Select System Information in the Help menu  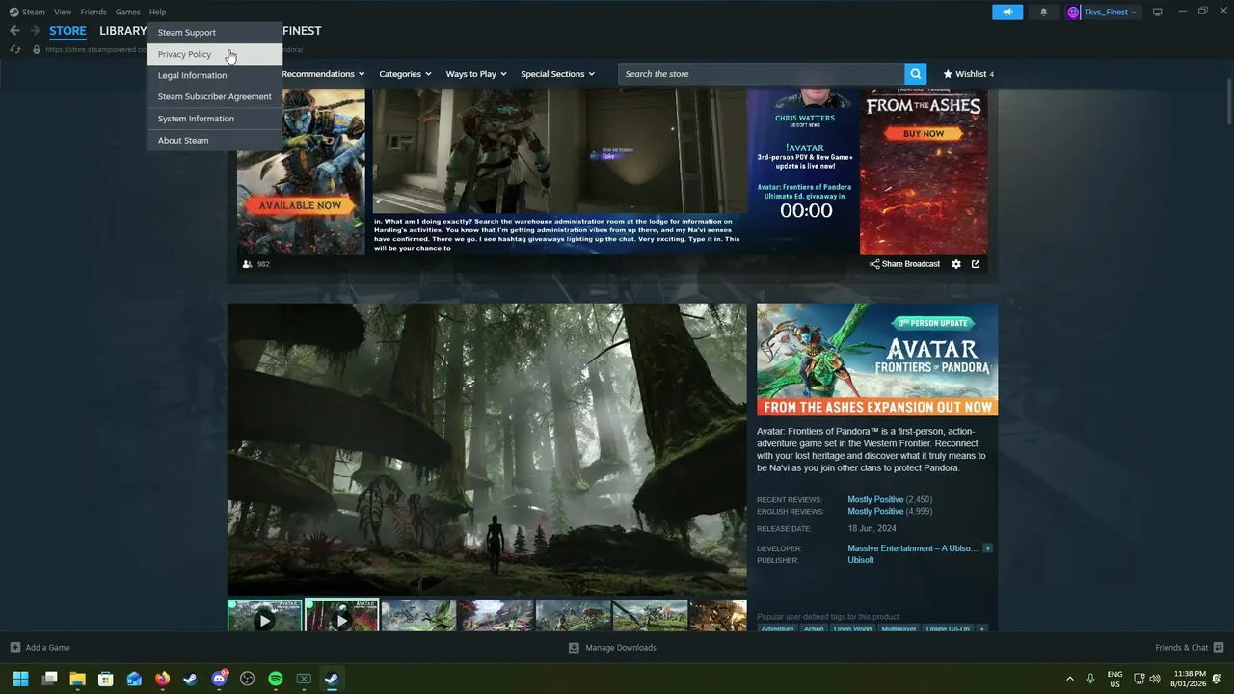(x=214, y=119)
